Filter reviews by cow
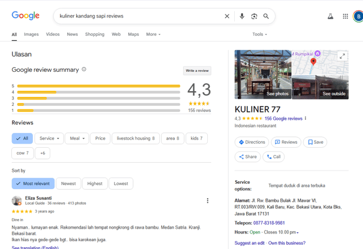 tap(23, 153)
